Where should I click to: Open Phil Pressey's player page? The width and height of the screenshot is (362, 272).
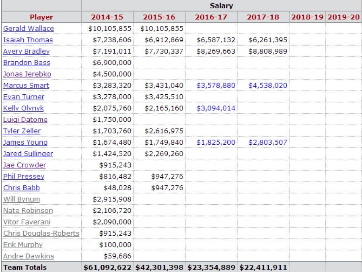(24, 176)
